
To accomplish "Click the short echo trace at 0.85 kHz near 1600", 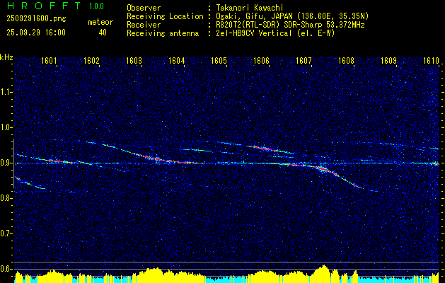I will (x=30, y=183).
